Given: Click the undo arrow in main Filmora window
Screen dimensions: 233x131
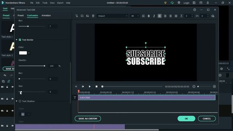Looking at the screenshot, I should (5, 75).
